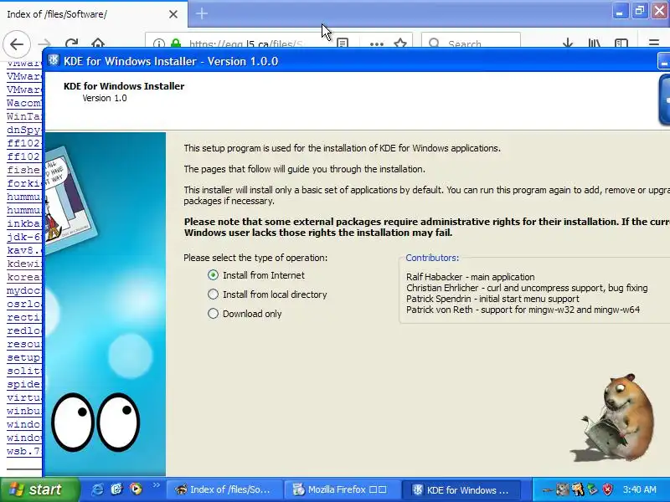Image resolution: width=670 pixels, height=502 pixels.
Task: Click Patrick Spendrin contributor line
Action: tap(492, 299)
